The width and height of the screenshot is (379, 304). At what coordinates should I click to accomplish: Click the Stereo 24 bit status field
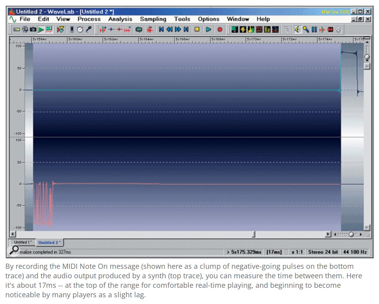323,252
